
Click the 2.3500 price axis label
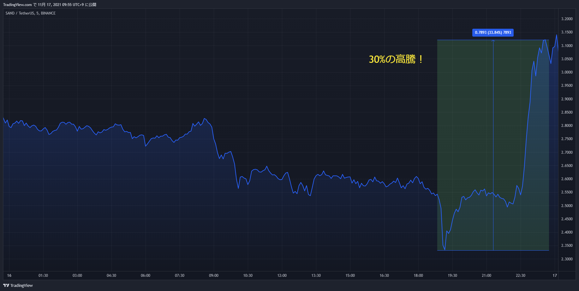pyautogui.click(x=567, y=246)
